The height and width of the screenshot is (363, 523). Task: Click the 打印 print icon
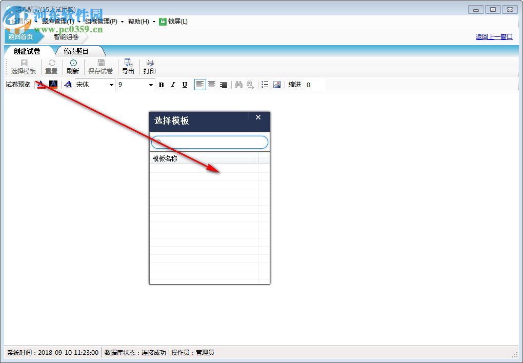click(150, 63)
